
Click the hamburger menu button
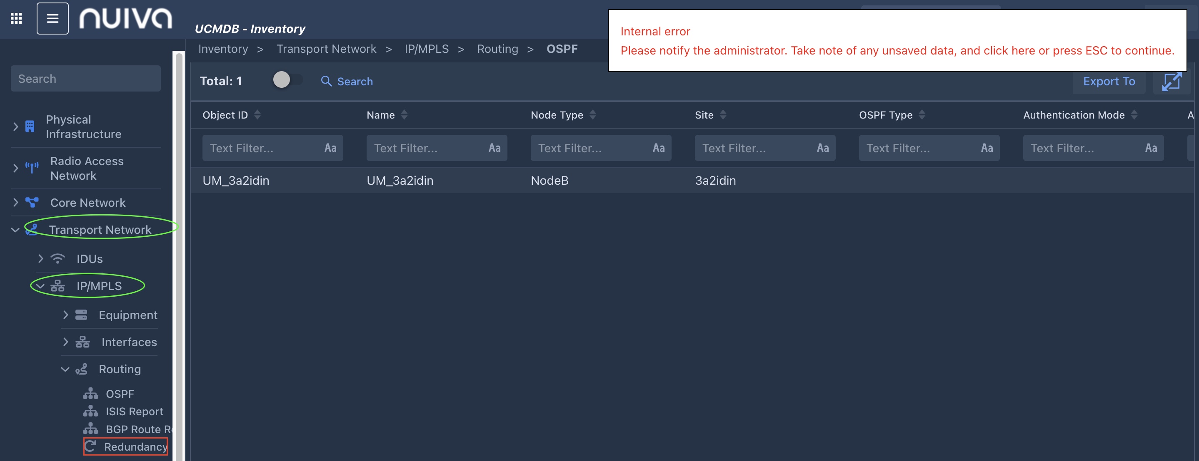(x=52, y=19)
